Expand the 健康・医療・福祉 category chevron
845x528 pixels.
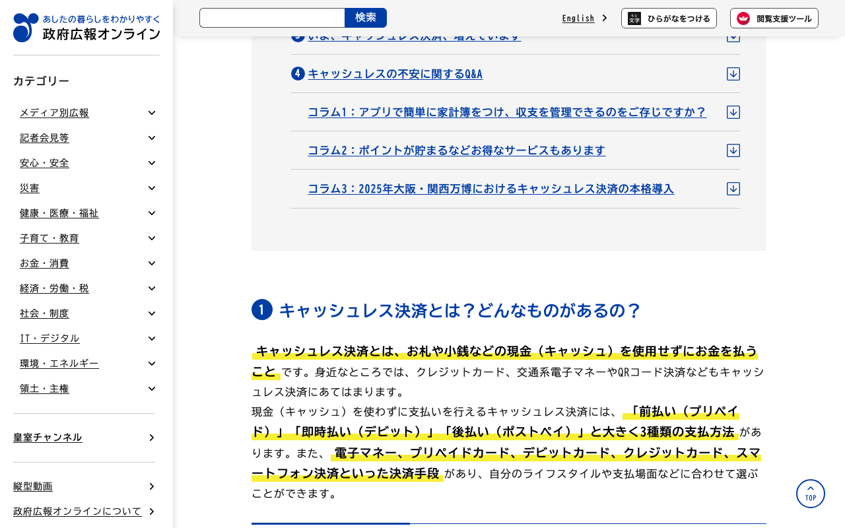click(x=152, y=213)
